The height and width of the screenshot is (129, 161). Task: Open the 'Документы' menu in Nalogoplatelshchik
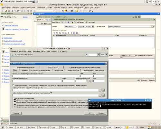(14, 51)
